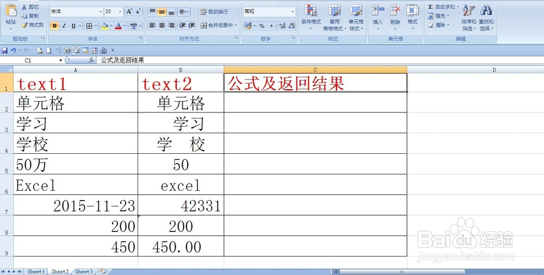The height and width of the screenshot is (275, 544).
Task: Activate the Format Painter (格式刷) brush
Action: [x=32, y=25]
